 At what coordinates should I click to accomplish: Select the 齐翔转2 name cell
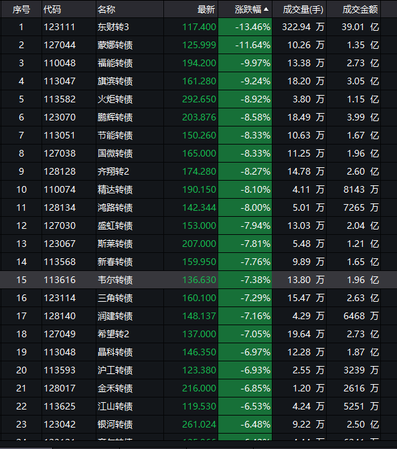click(x=113, y=171)
